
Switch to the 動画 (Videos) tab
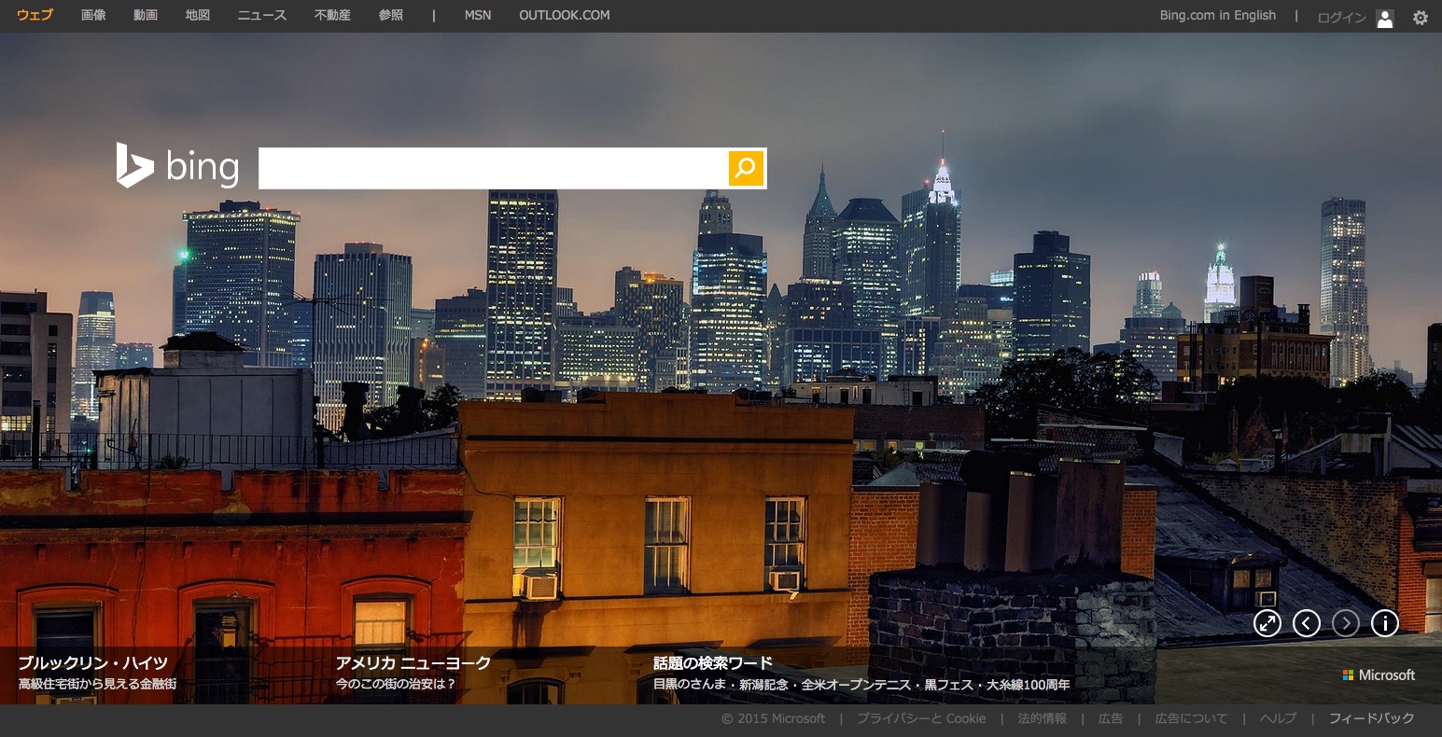(146, 15)
